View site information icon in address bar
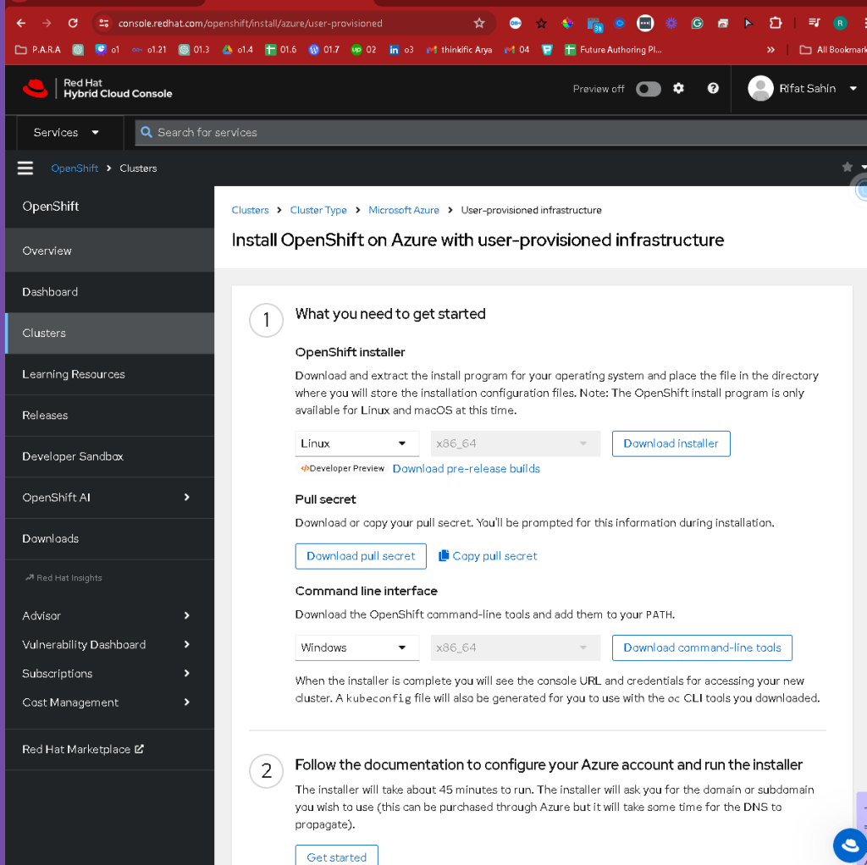The height and width of the screenshot is (865, 867). pyautogui.click(x=103, y=23)
